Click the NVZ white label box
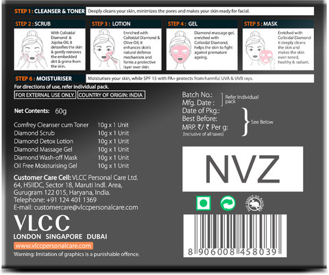 [243, 169]
